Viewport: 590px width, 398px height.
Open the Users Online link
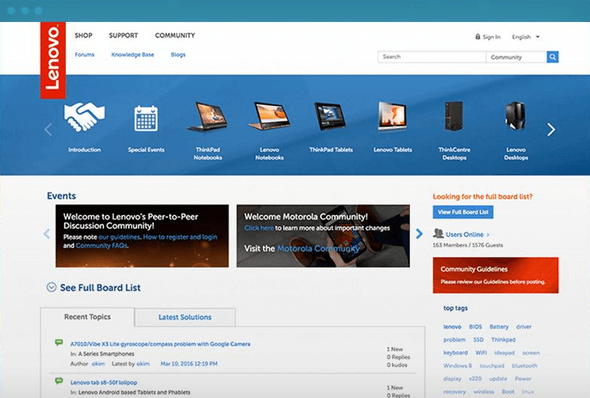(x=464, y=234)
